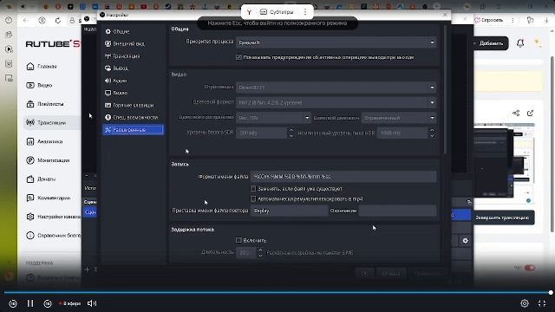Click the stream delay duration spinbox
Viewport: 555px width, 312px height.
pos(250,252)
